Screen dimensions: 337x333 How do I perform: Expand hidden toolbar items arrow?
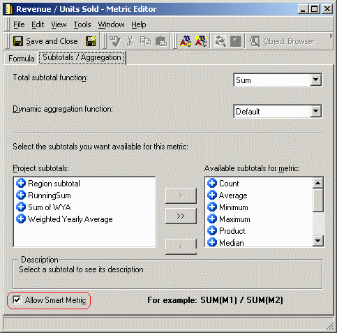click(x=331, y=36)
